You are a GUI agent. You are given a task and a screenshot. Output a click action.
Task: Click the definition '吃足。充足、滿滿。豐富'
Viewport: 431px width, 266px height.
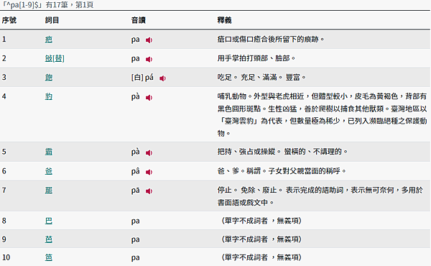point(261,78)
